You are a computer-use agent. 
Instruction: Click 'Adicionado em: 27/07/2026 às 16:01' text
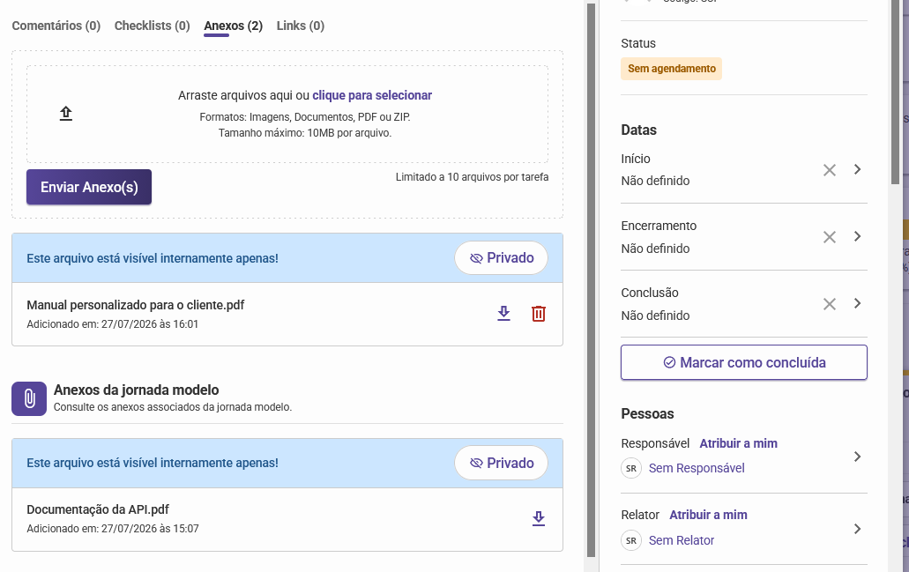pos(113,324)
